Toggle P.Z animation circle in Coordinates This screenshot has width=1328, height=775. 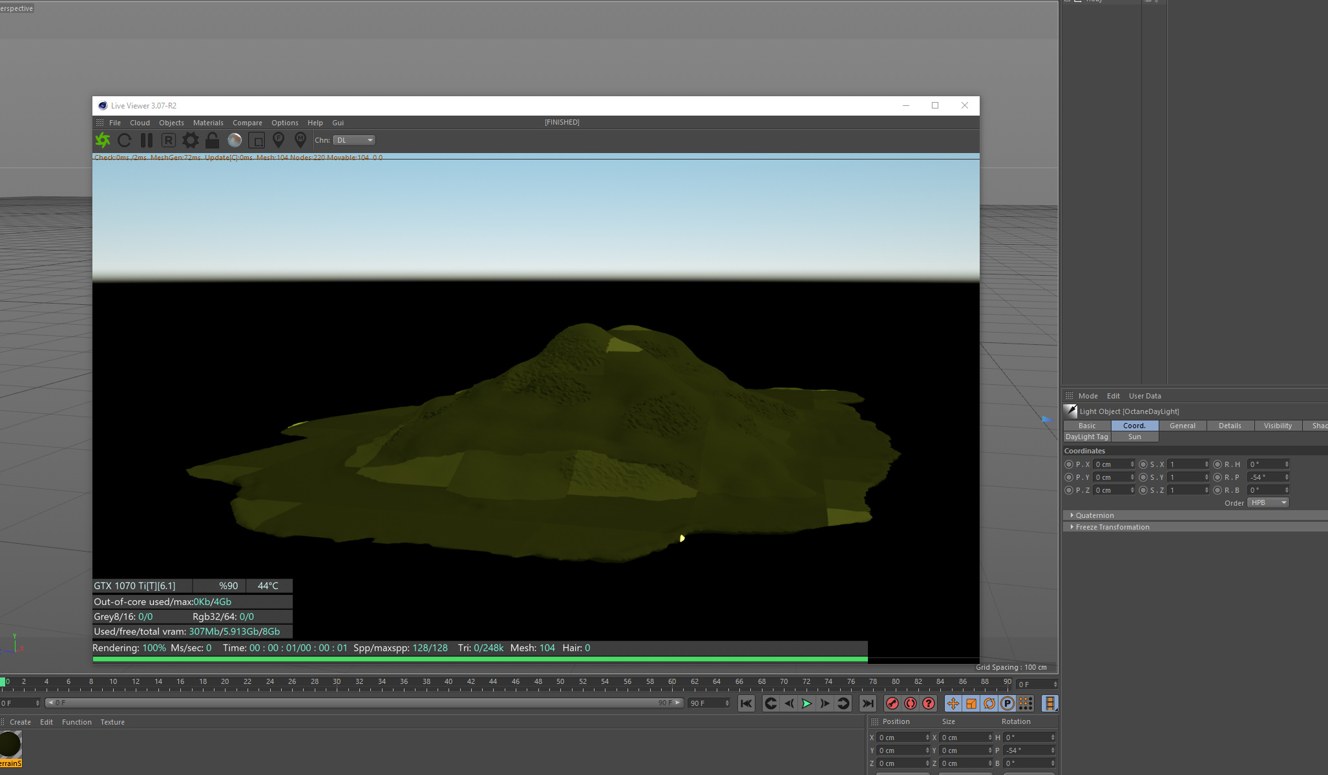(1069, 490)
